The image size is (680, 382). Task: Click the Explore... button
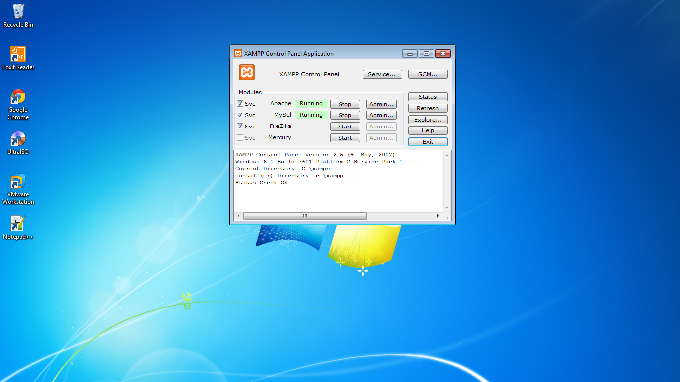point(428,120)
